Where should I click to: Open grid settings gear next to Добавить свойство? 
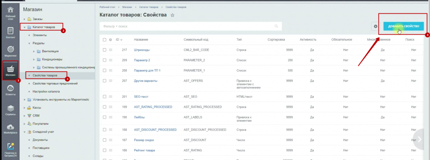pyautogui.click(x=376, y=26)
